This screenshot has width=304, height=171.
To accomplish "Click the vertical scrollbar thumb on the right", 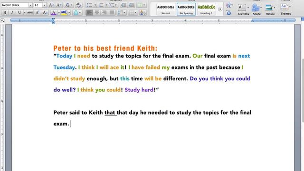I will click(x=303, y=90).
